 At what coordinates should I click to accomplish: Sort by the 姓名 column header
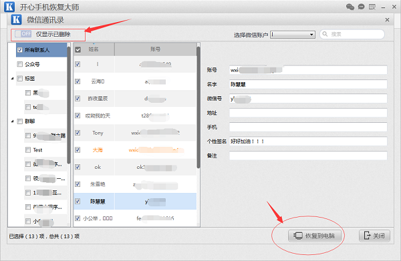click(94, 49)
